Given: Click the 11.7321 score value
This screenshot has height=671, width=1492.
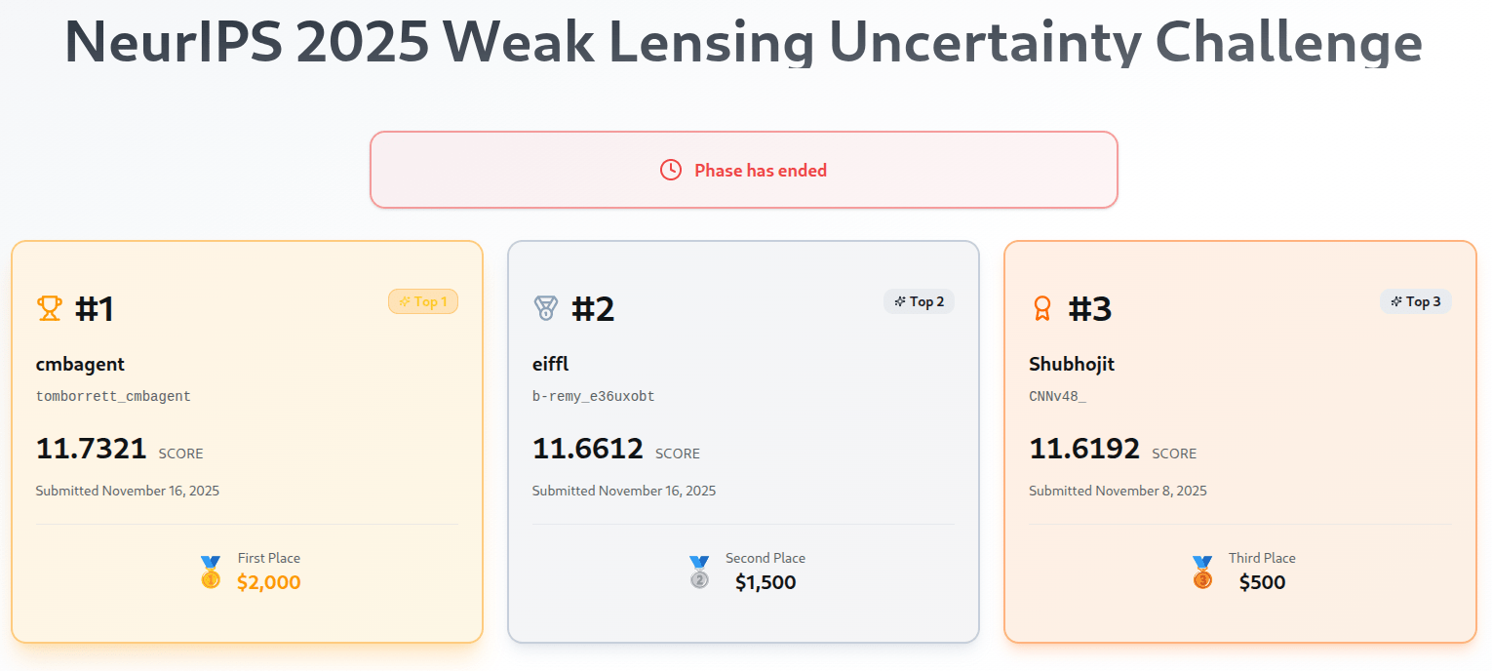Looking at the screenshot, I should click(92, 450).
